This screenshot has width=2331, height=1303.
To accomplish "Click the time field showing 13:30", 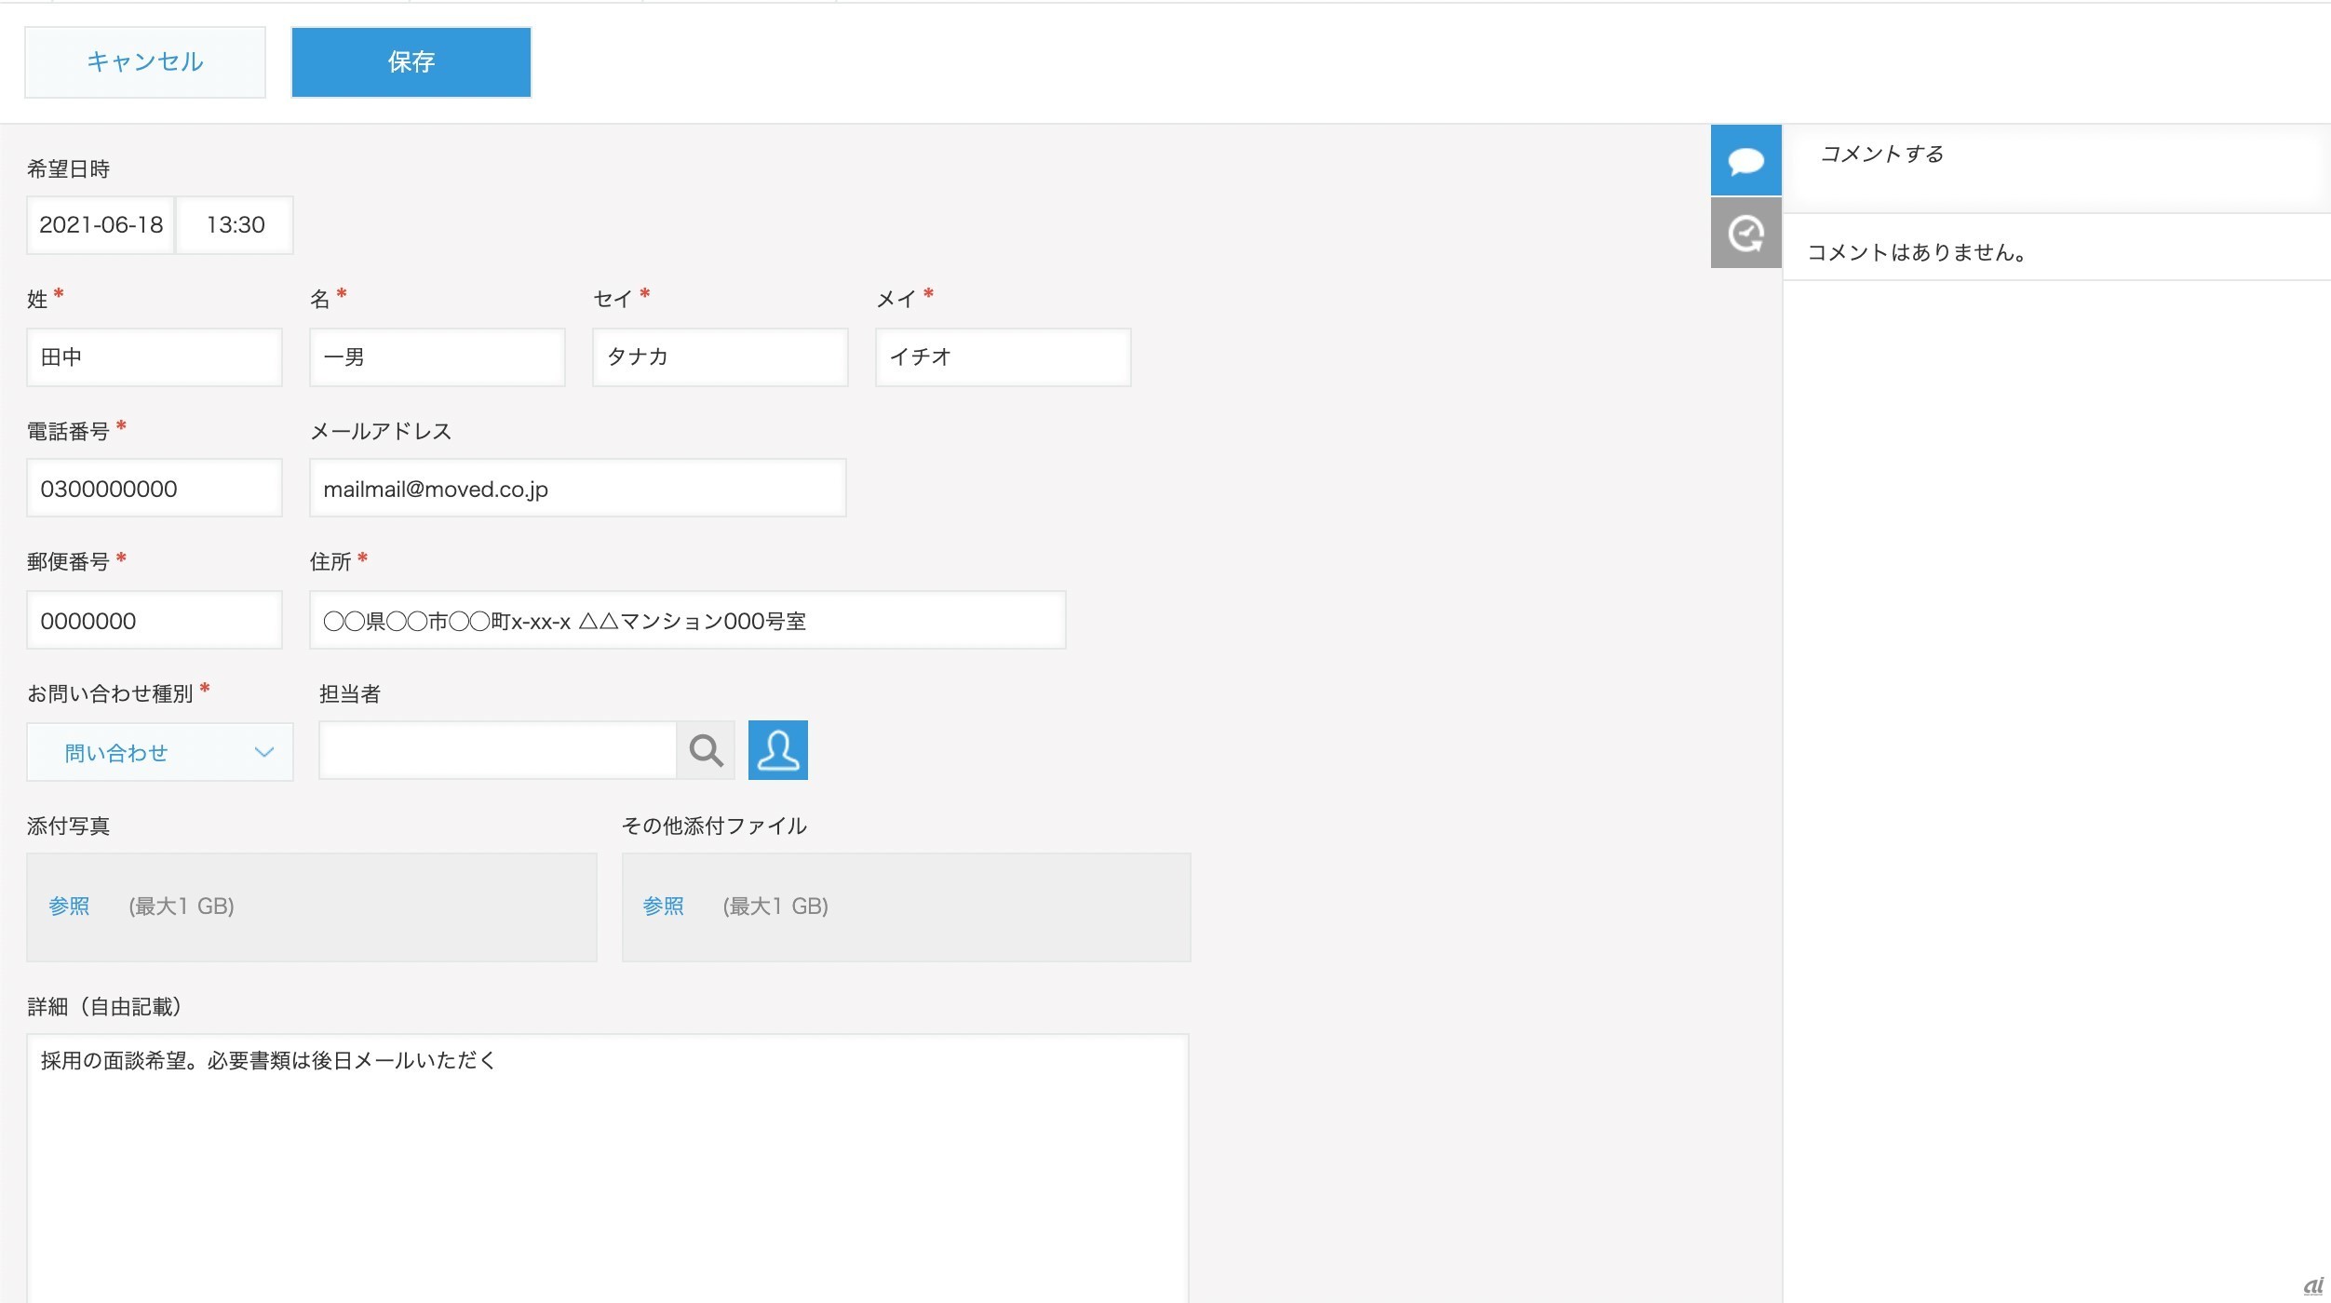I will click(236, 225).
